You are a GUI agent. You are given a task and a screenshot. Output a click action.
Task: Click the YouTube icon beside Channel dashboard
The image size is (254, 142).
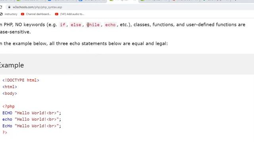[23, 14]
